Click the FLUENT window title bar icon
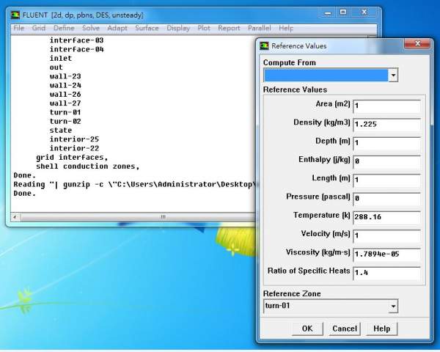 coord(15,15)
